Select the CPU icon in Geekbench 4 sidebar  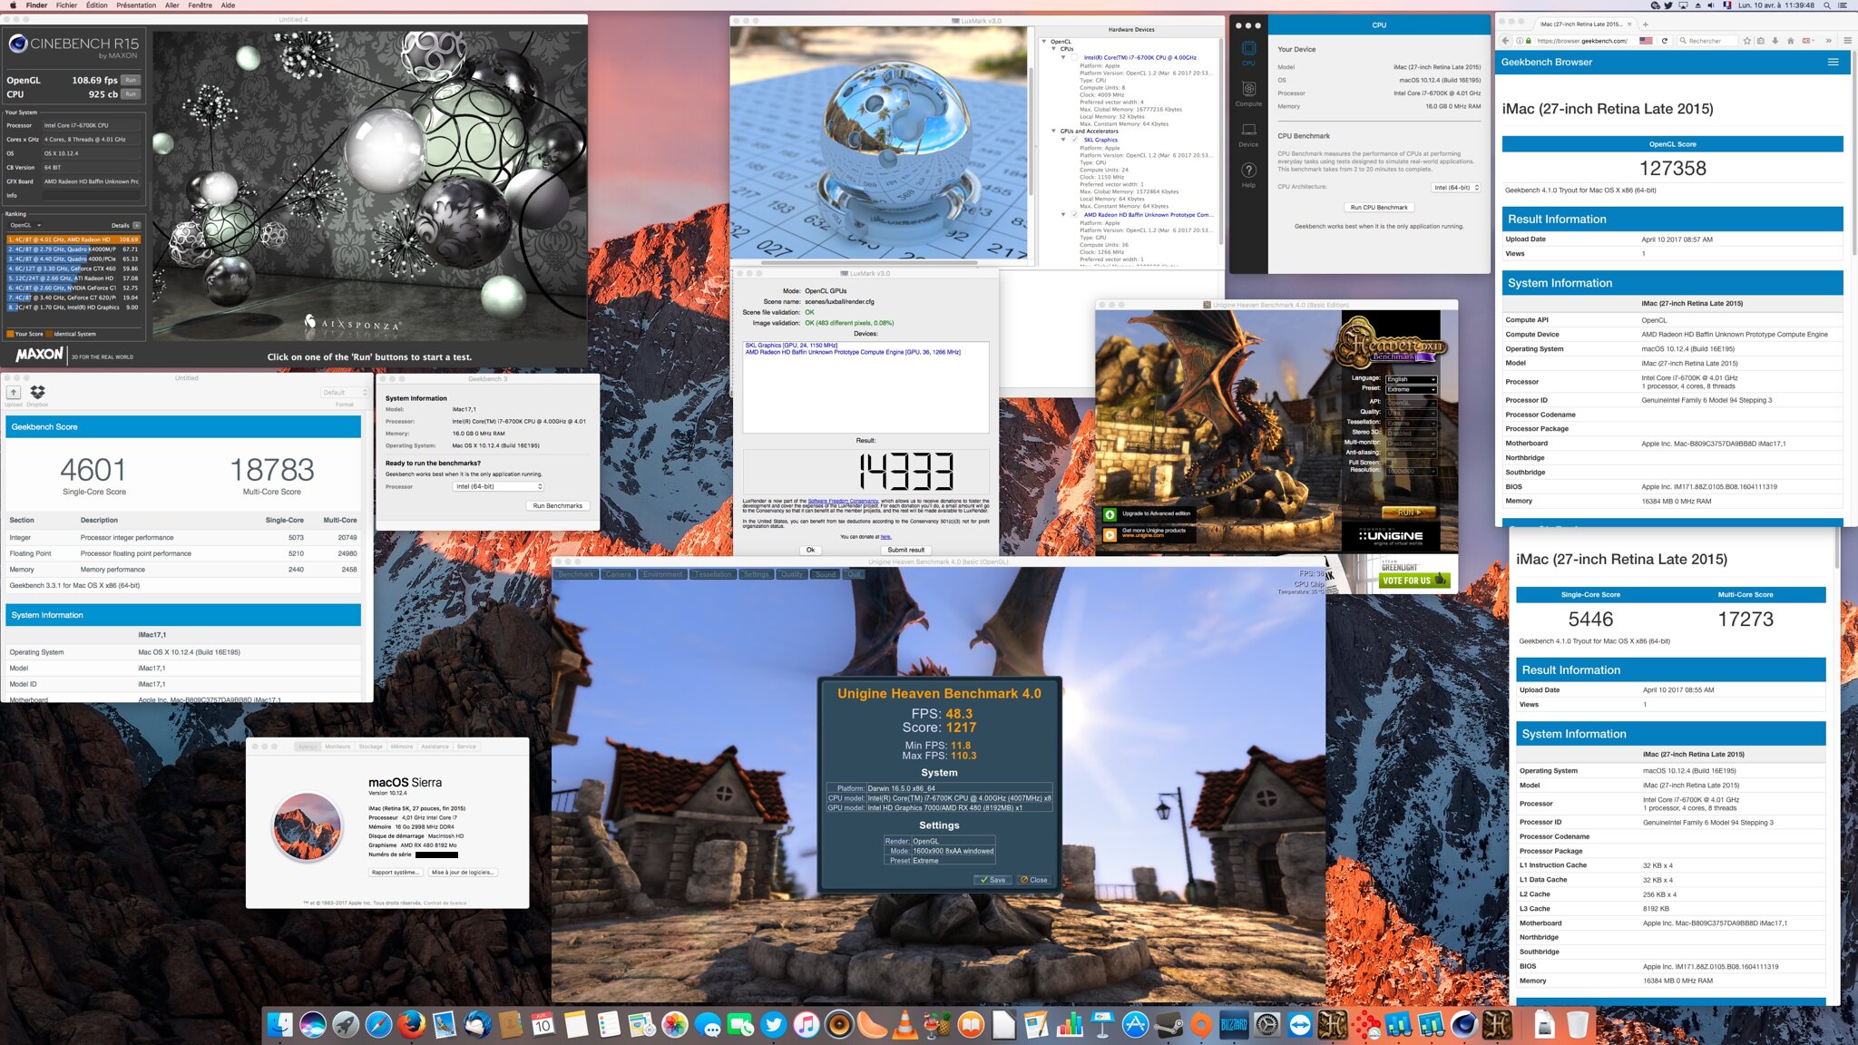pyautogui.click(x=1248, y=53)
